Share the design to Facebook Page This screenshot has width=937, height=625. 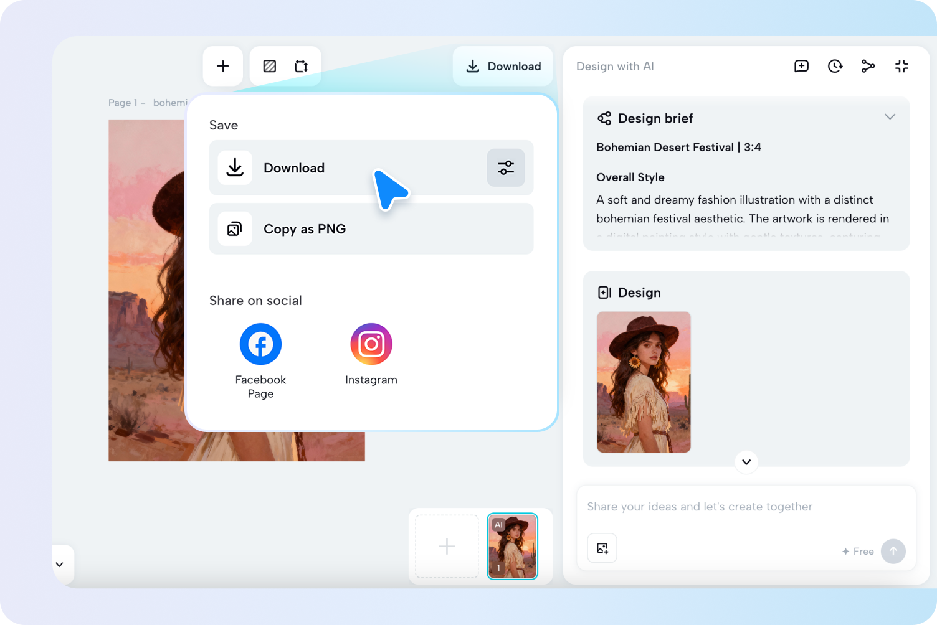tap(260, 344)
